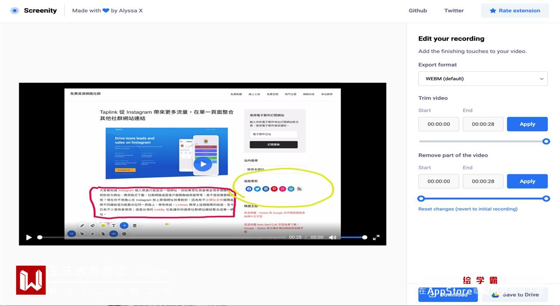
Task: Open the Export format dropdown
Action: pos(483,79)
